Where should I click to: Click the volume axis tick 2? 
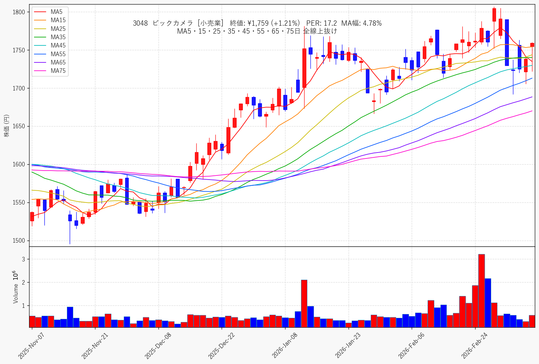[x=24, y=283]
